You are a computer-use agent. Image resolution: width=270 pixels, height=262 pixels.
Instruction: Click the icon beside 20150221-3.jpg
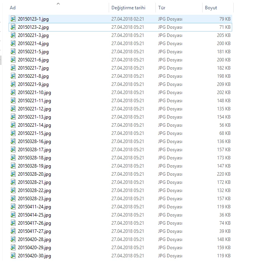pos(13,35)
